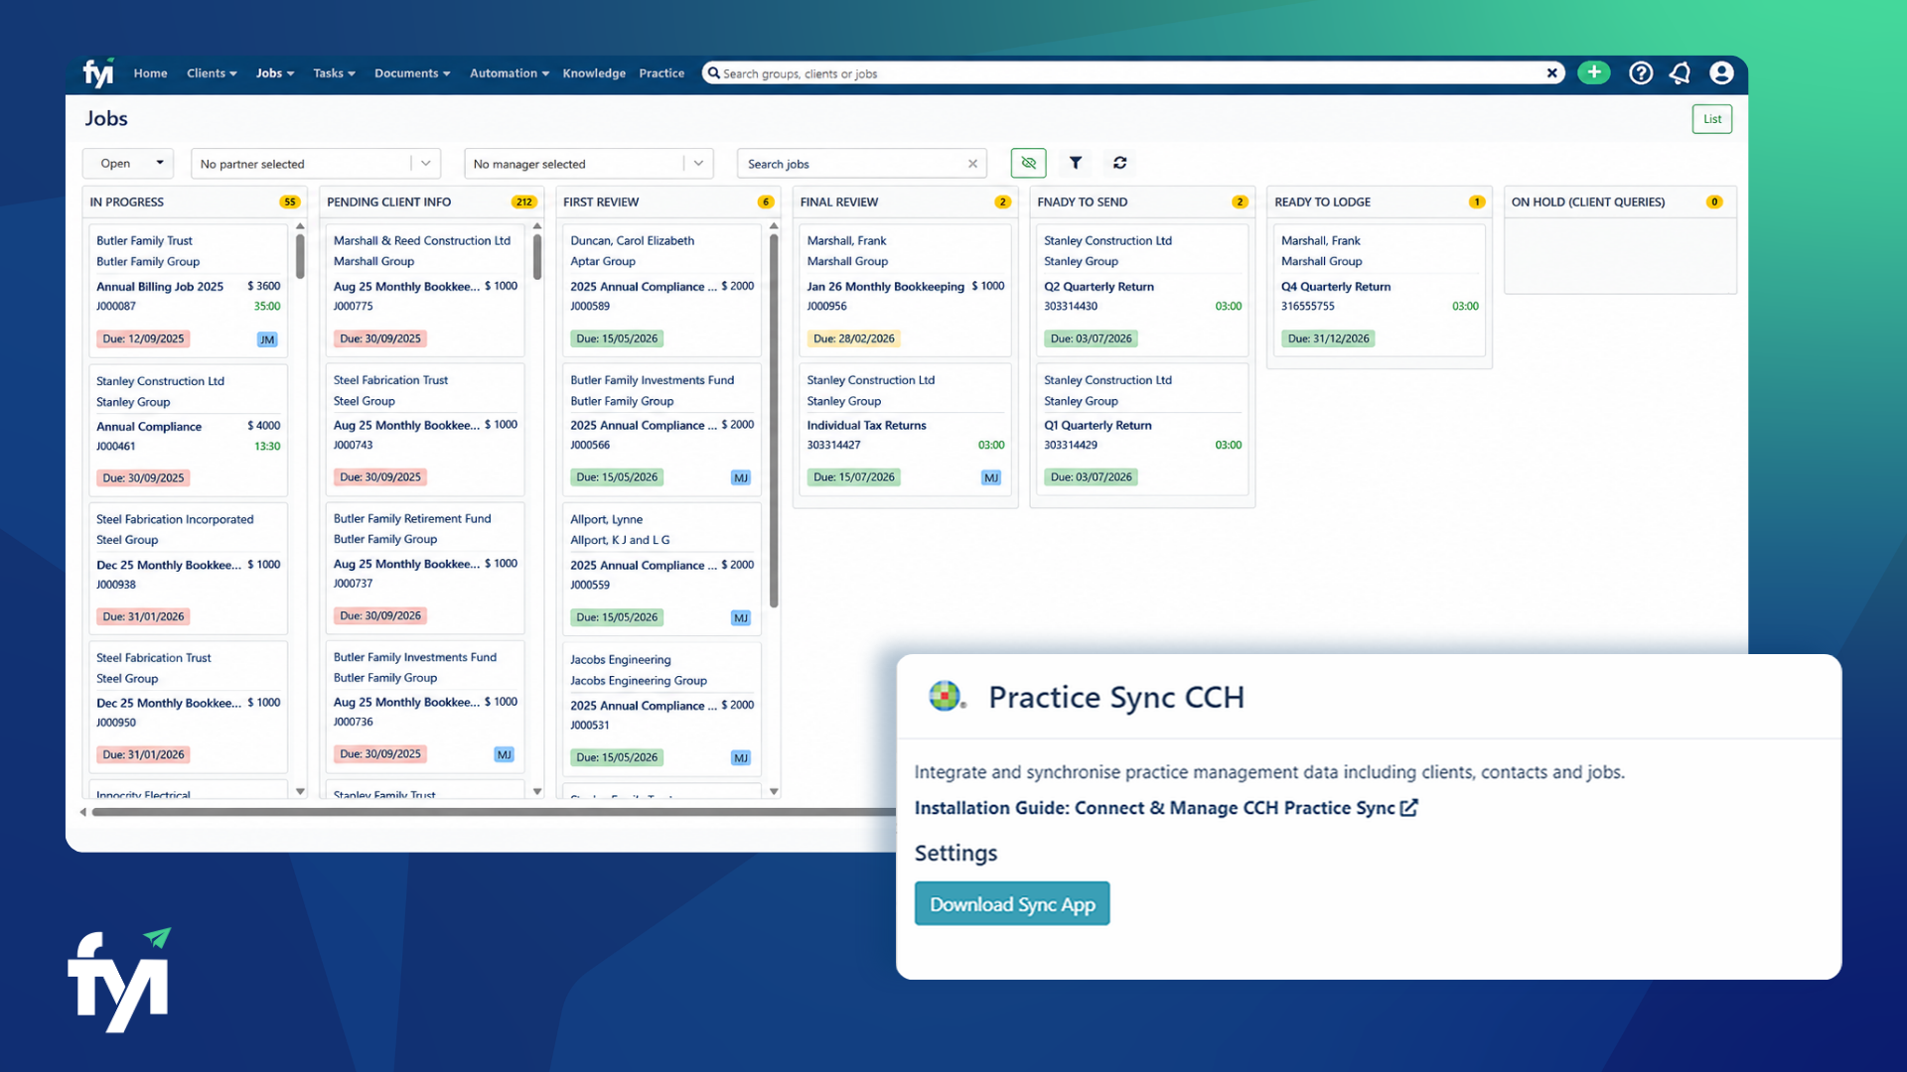Clear the global search with X icon
Viewport: 1907px width, 1072px height.
point(1552,72)
